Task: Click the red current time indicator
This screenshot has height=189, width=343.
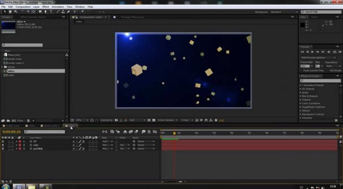Action: coord(174,133)
